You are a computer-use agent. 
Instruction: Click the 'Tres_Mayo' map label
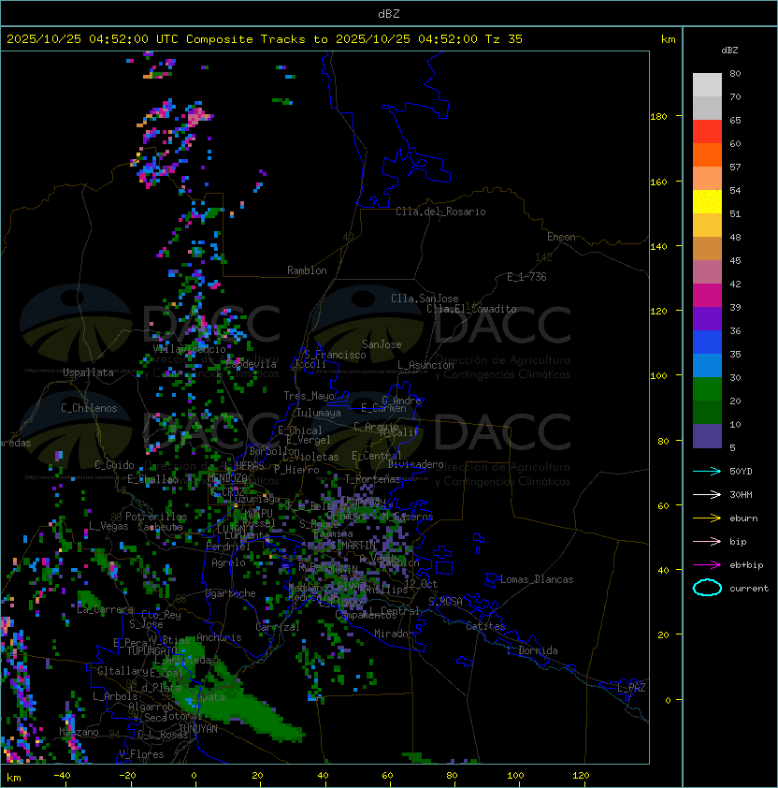(x=309, y=396)
